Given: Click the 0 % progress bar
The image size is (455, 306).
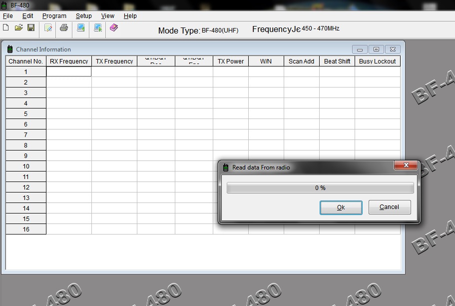Looking at the screenshot, I should (320, 188).
